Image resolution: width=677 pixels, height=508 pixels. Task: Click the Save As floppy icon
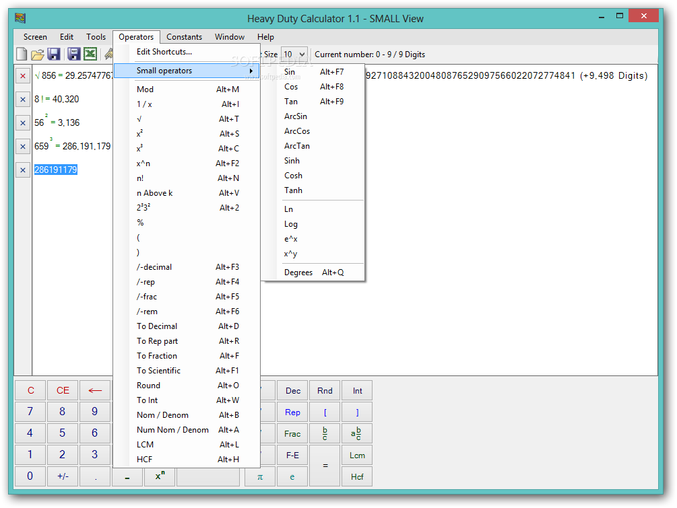74,54
